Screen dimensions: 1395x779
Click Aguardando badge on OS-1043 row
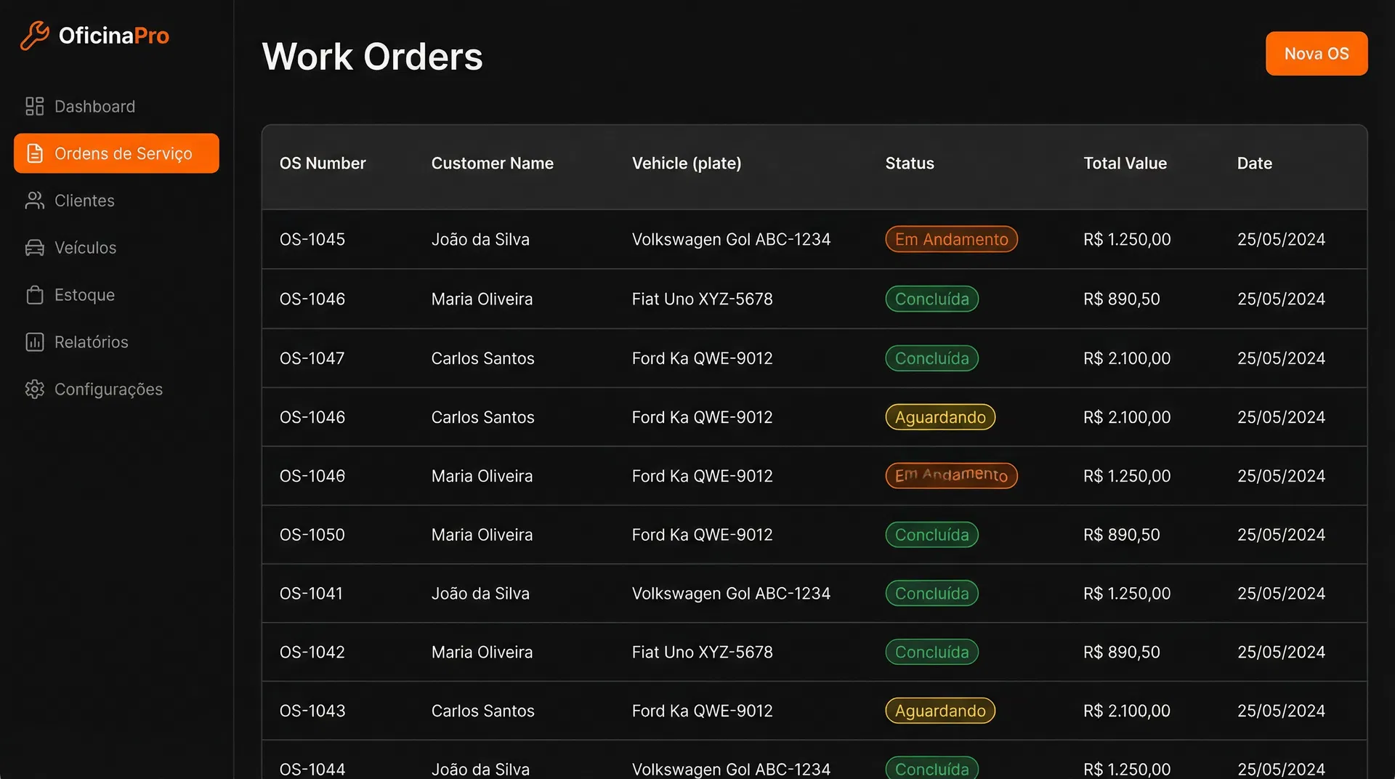(939, 711)
